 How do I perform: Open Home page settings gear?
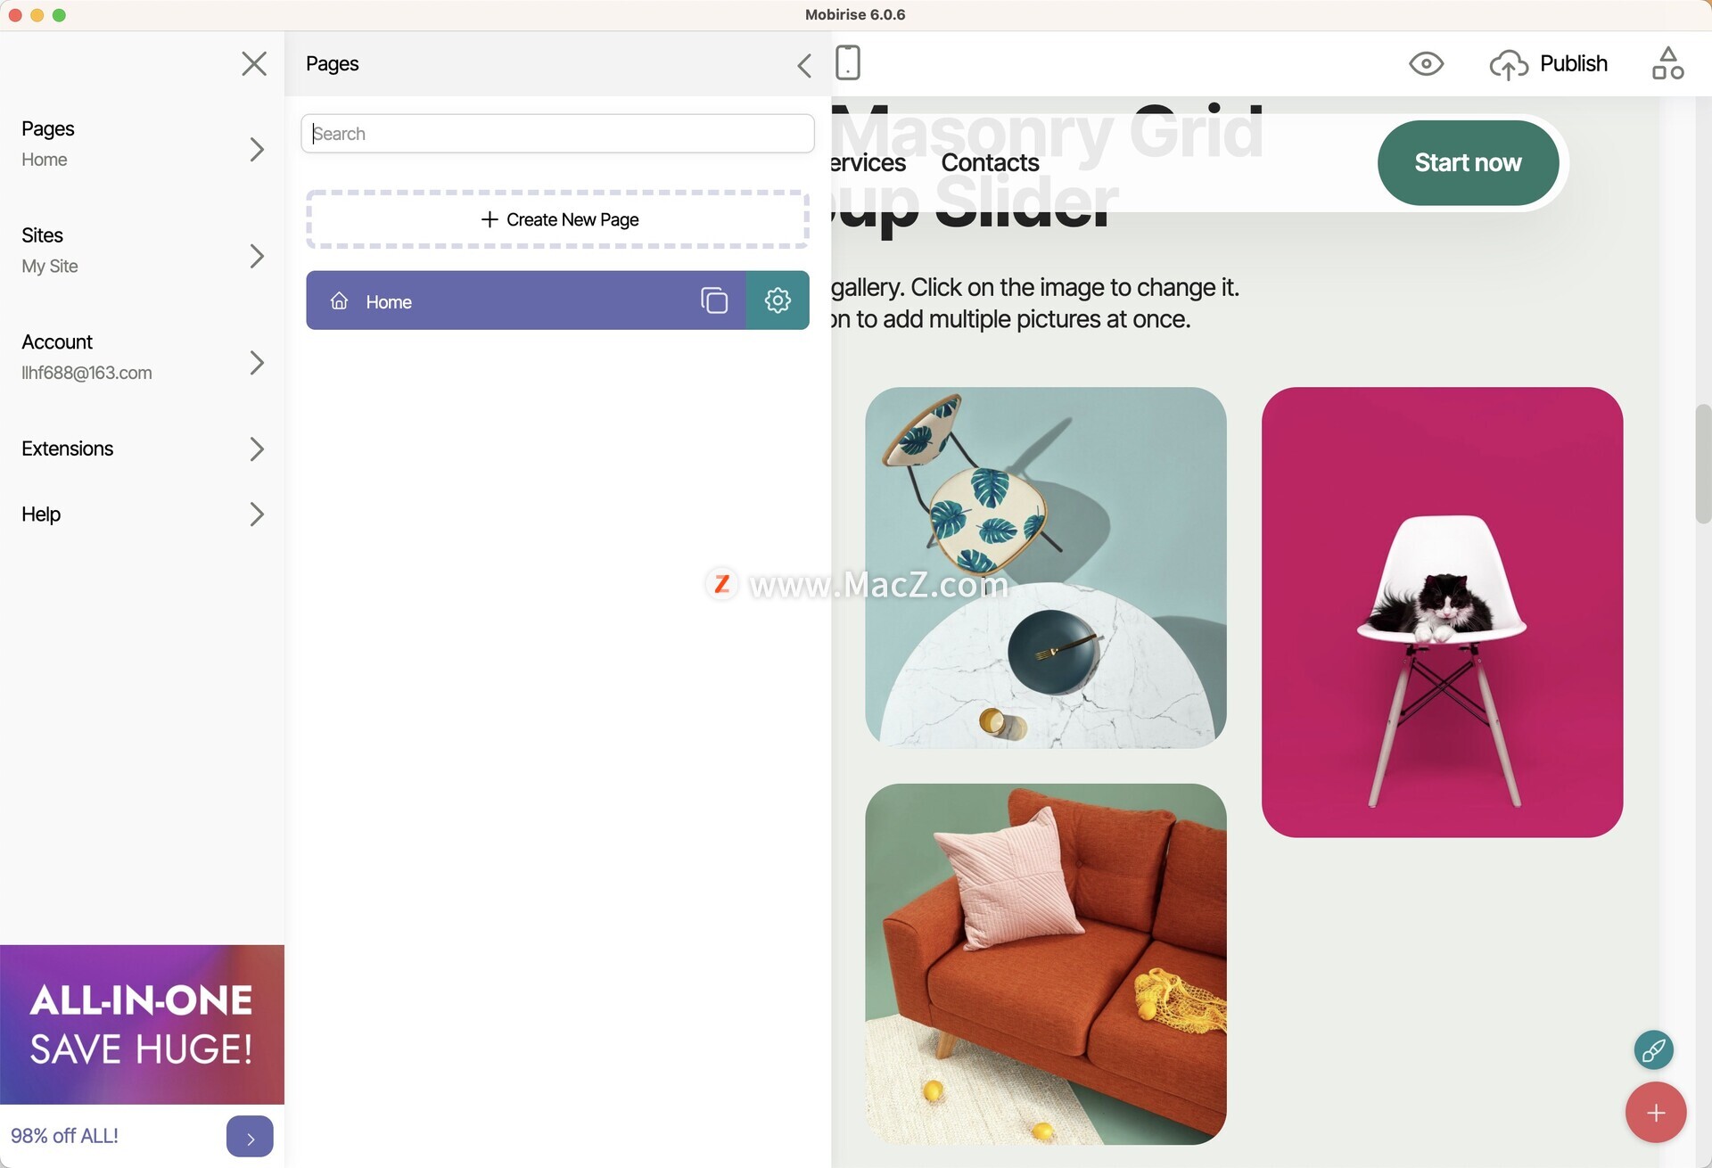pos(778,300)
